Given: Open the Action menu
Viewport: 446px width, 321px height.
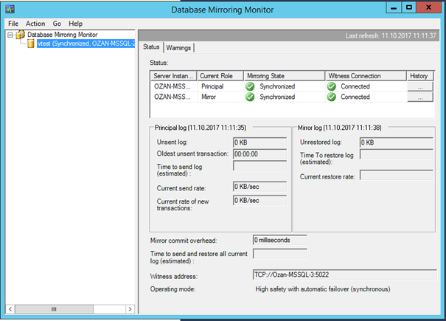Looking at the screenshot, I should [35, 24].
